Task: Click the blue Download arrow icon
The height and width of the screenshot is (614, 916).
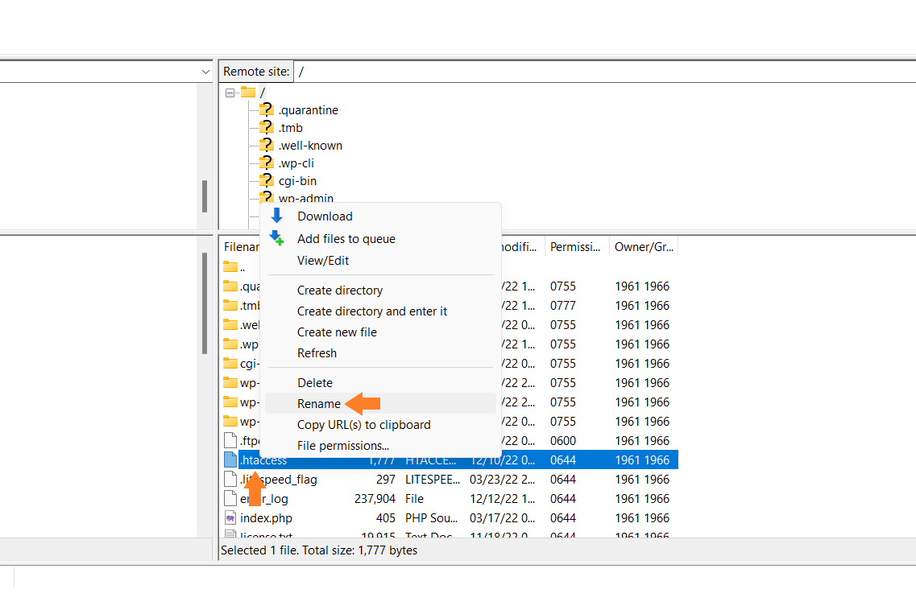Action: tap(276, 216)
